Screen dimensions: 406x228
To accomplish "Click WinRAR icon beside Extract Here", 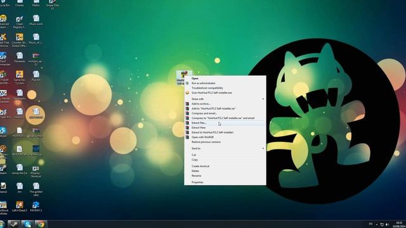I will [187, 128].
